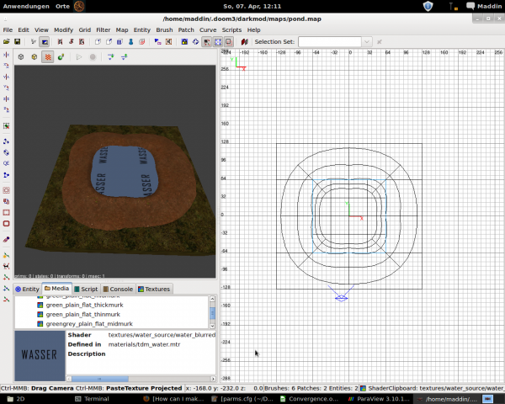Open the Grid menu
505x404 pixels.
[x=85, y=30]
